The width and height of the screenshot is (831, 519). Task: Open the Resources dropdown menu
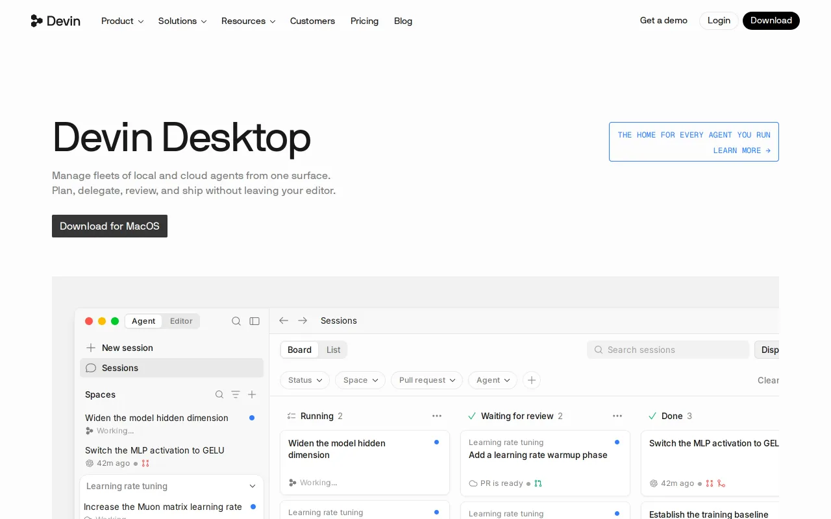(248, 21)
